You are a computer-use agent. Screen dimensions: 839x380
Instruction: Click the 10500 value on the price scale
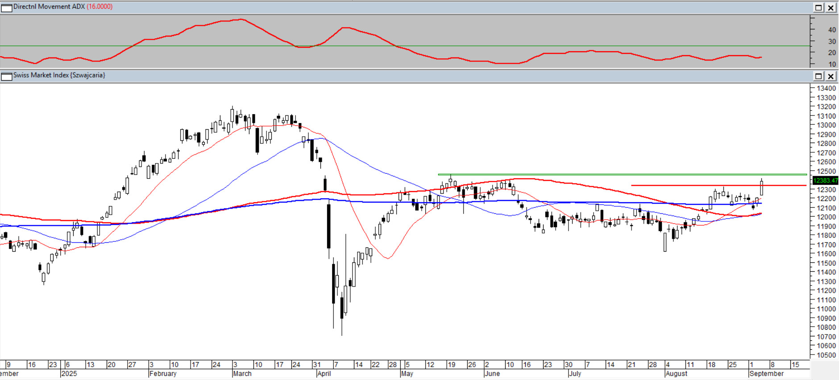point(826,355)
